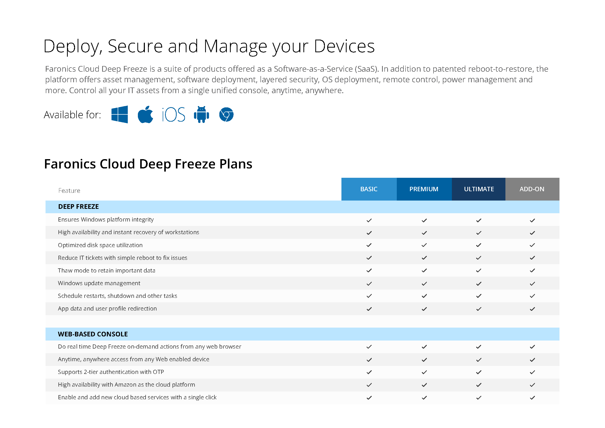The image size is (605, 428).
Task: Click the dark blue ULTIMATE header swatch
Action: [479, 189]
